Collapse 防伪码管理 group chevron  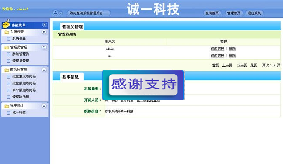(x=44, y=69)
